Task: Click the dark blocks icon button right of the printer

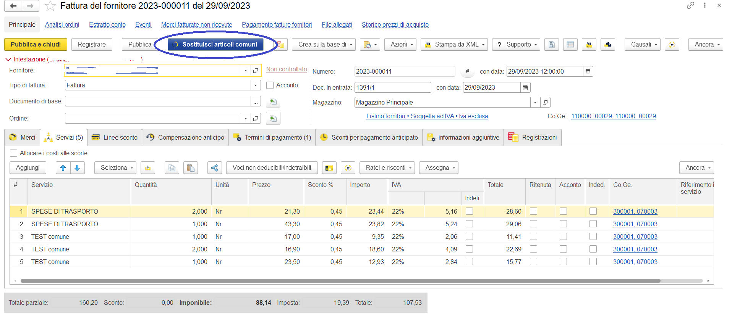Action: pyautogui.click(x=608, y=45)
